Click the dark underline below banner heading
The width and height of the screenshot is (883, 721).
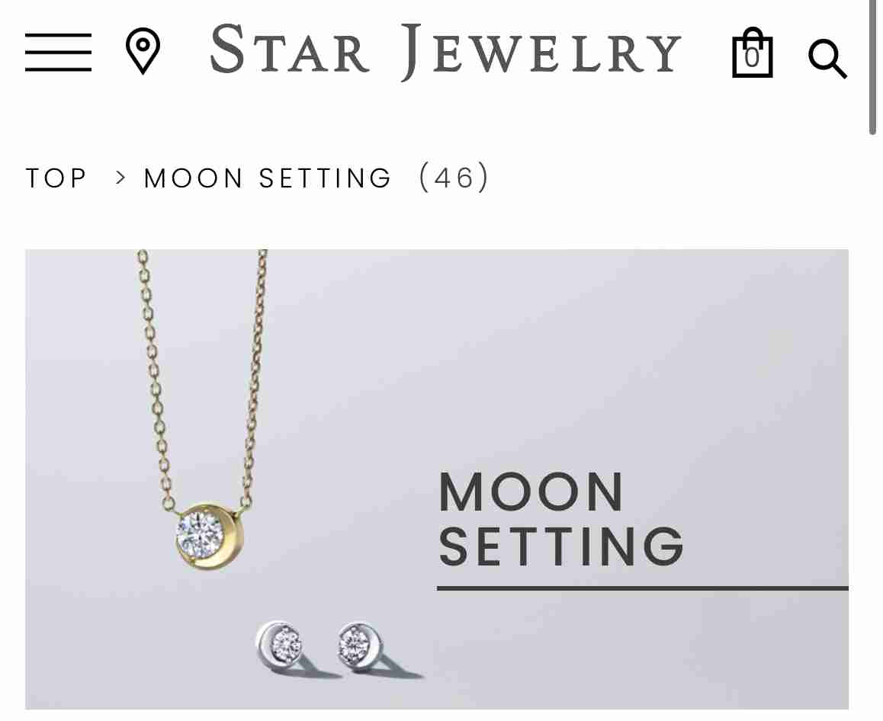643,588
